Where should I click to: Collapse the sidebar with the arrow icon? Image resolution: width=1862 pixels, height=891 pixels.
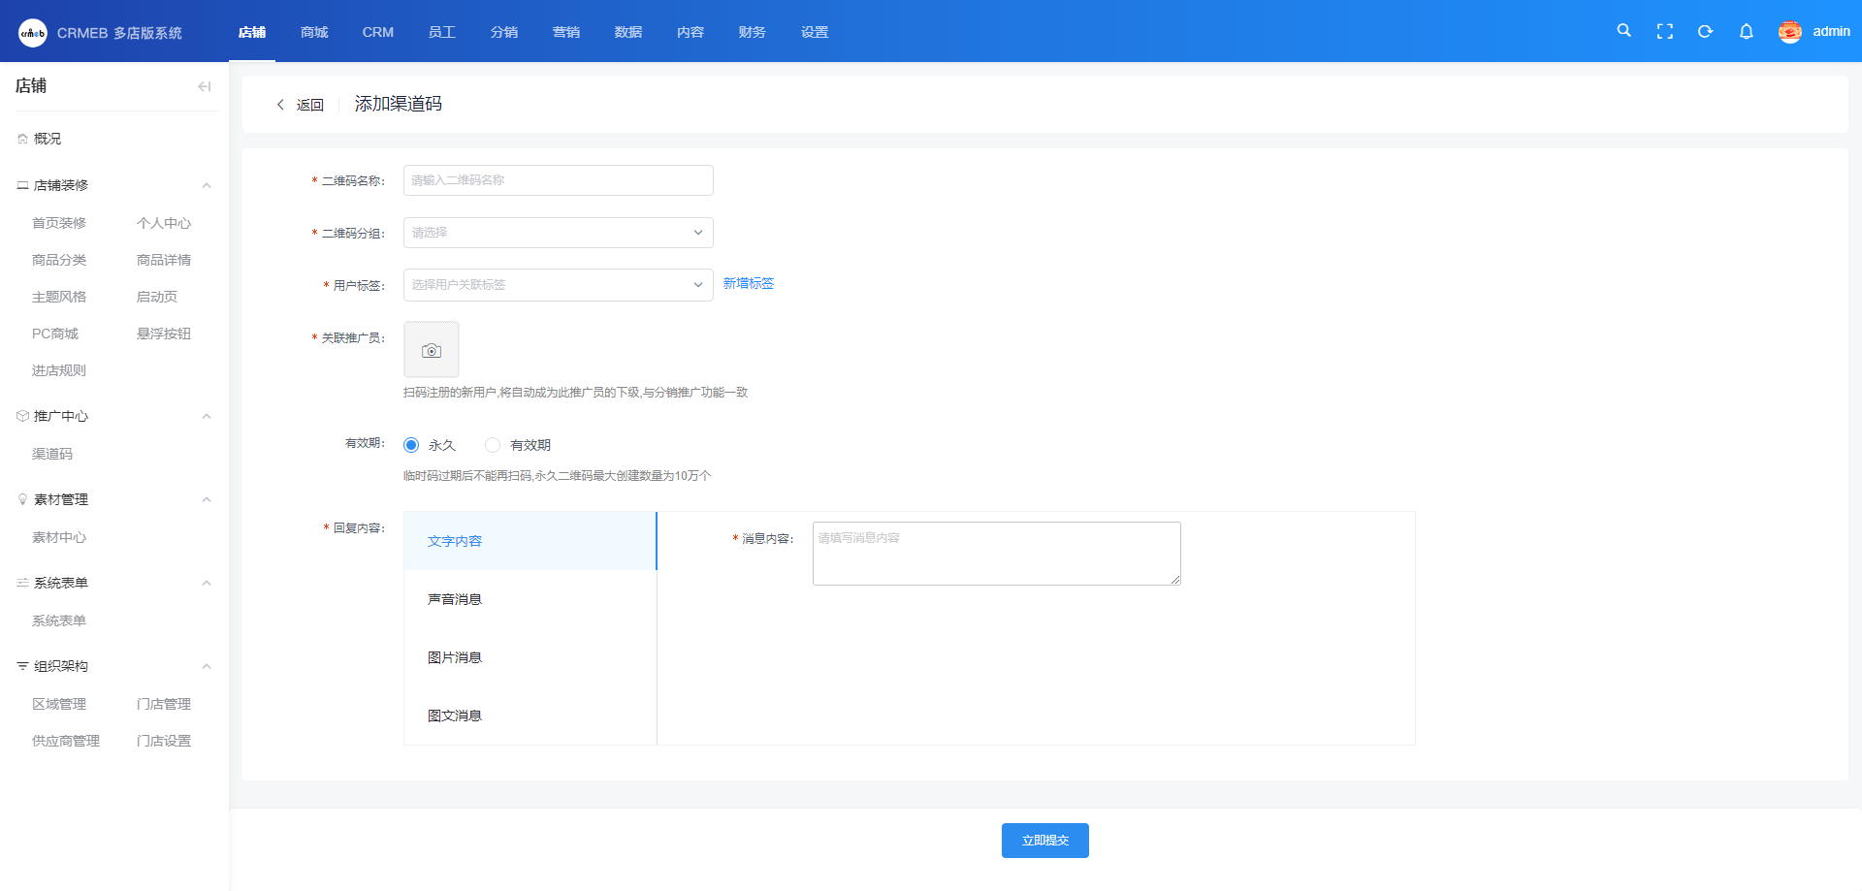click(x=204, y=86)
